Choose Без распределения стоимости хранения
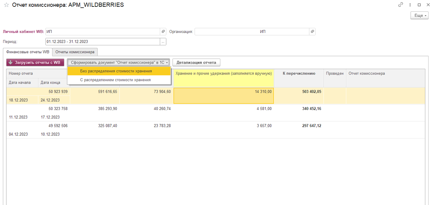Viewport: 430px width, 205px height. coord(119,71)
